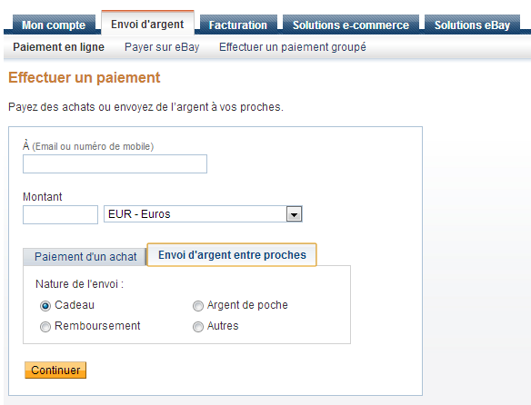Open Payer sur eBay link
Viewport: 531px width, 405px height.
tap(162, 47)
